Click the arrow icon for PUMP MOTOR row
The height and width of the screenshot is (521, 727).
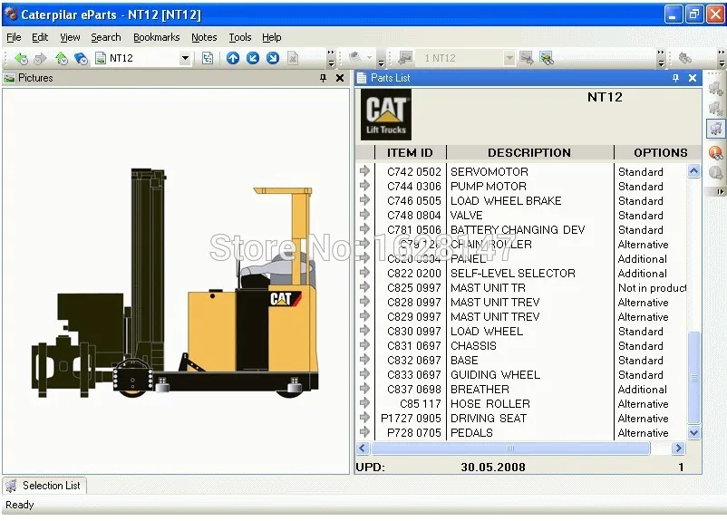point(364,186)
